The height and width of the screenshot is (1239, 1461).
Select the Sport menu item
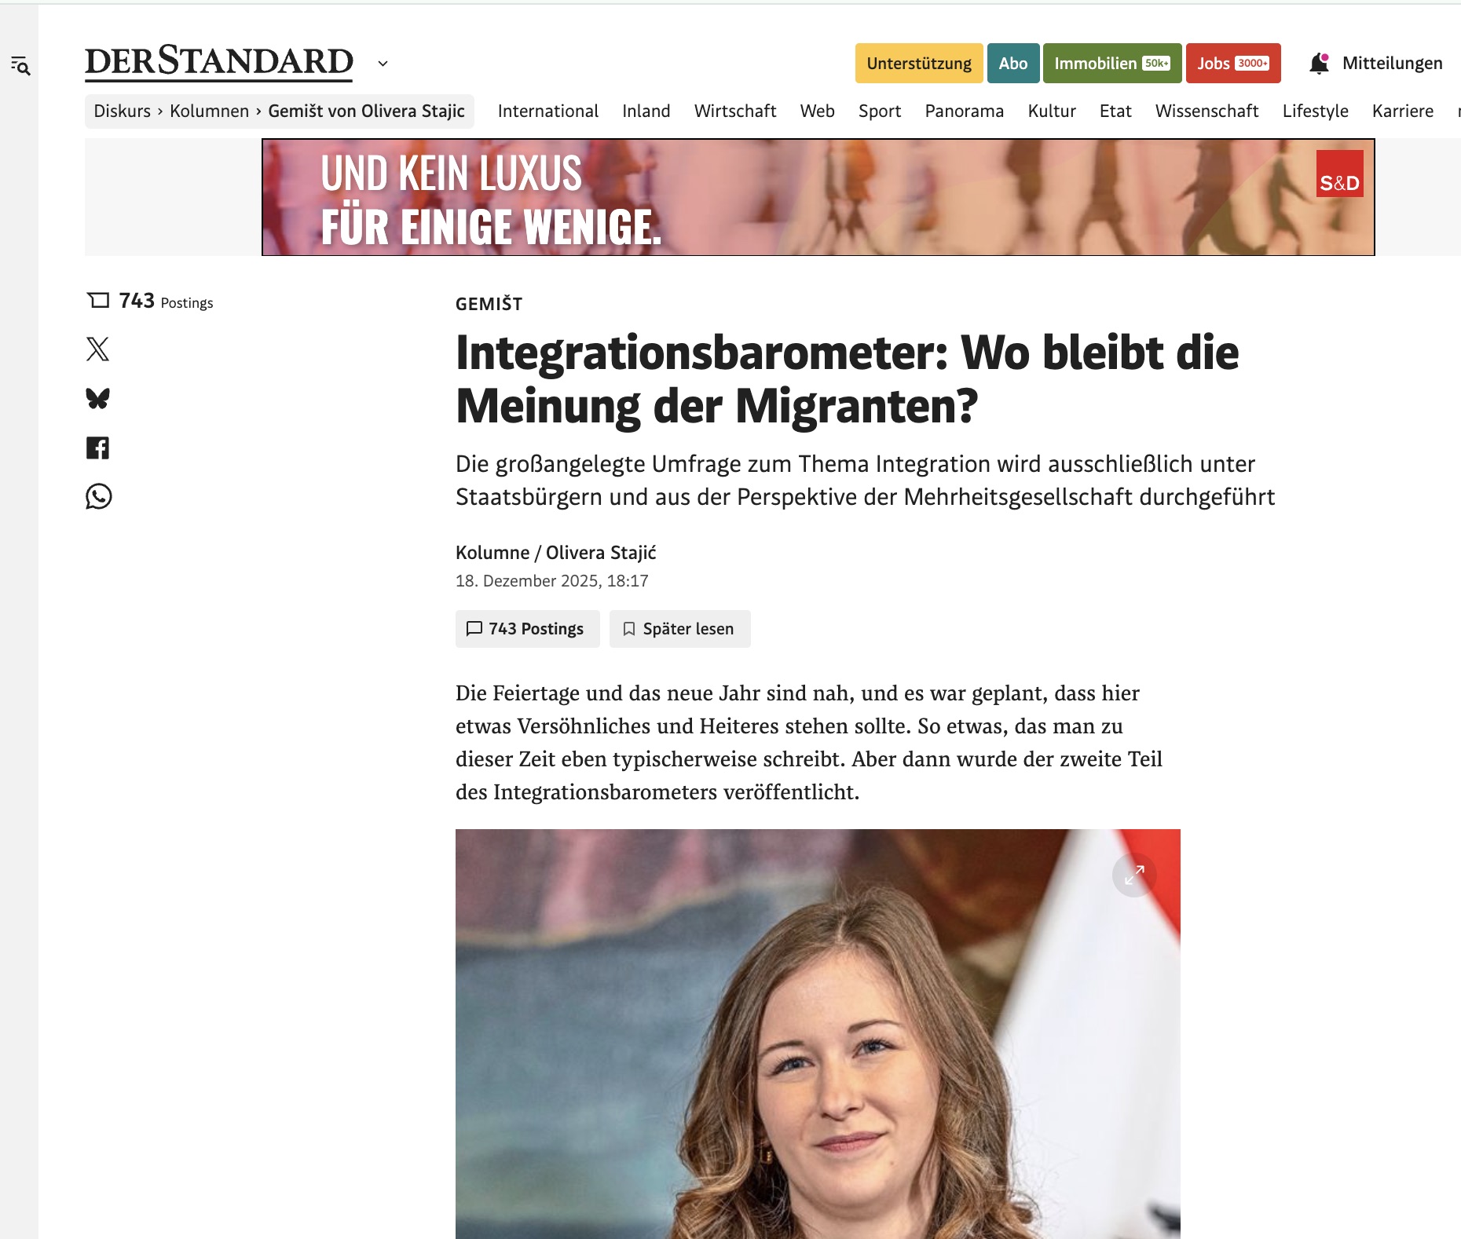pyautogui.click(x=879, y=111)
